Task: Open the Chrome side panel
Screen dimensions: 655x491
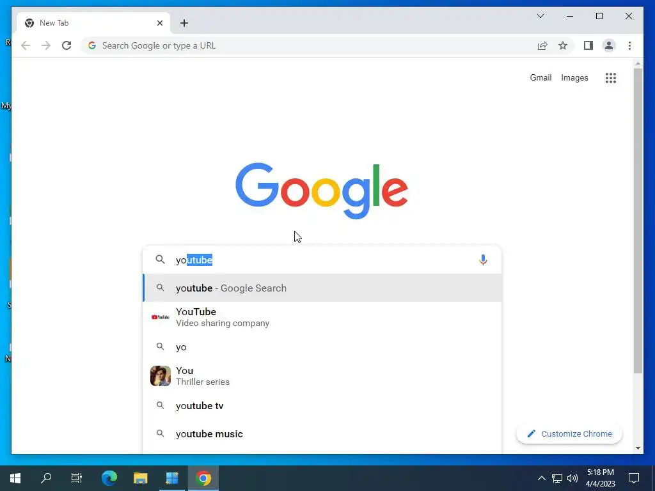Action: coord(588,45)
